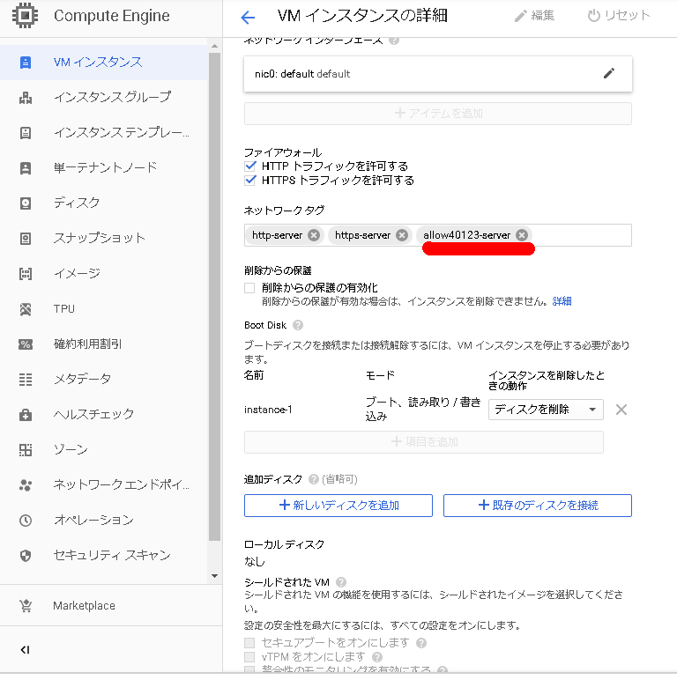Click the TPU sidebar icon
Screen dimensions: 677x680
[26, 309]
